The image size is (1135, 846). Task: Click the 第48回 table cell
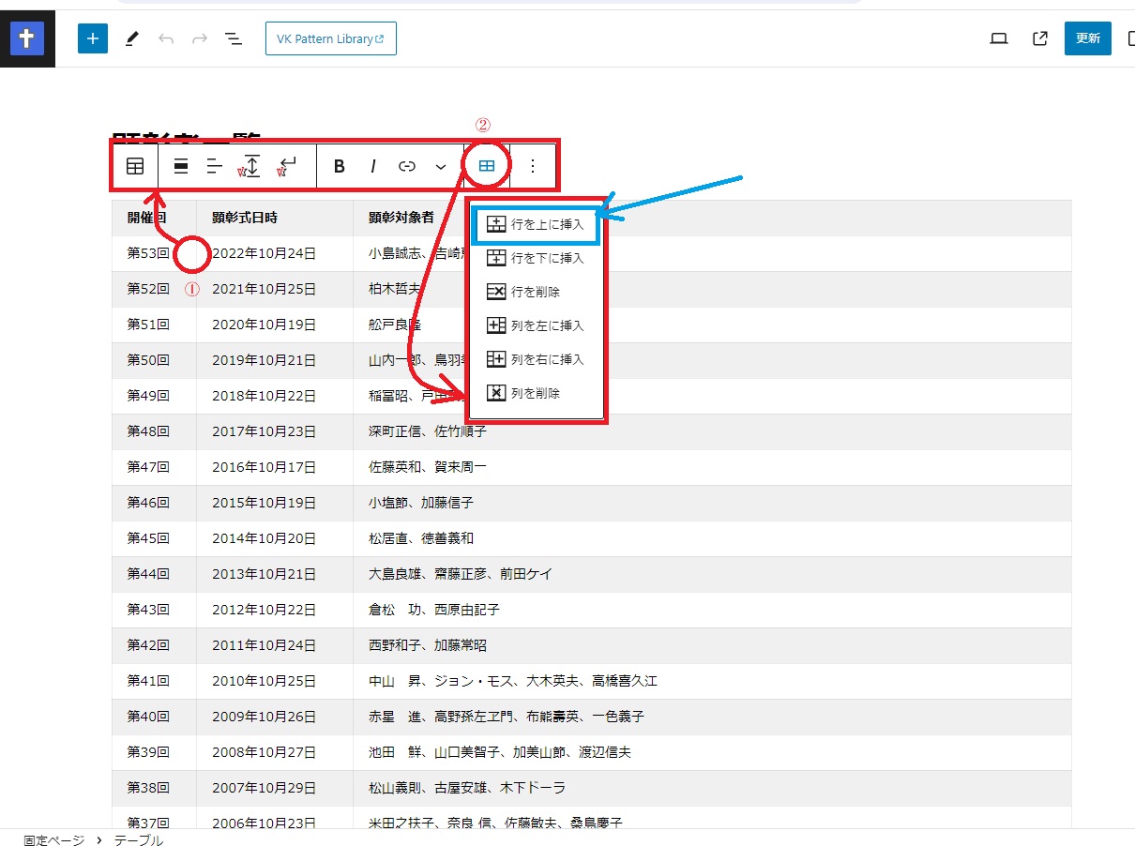148,431
